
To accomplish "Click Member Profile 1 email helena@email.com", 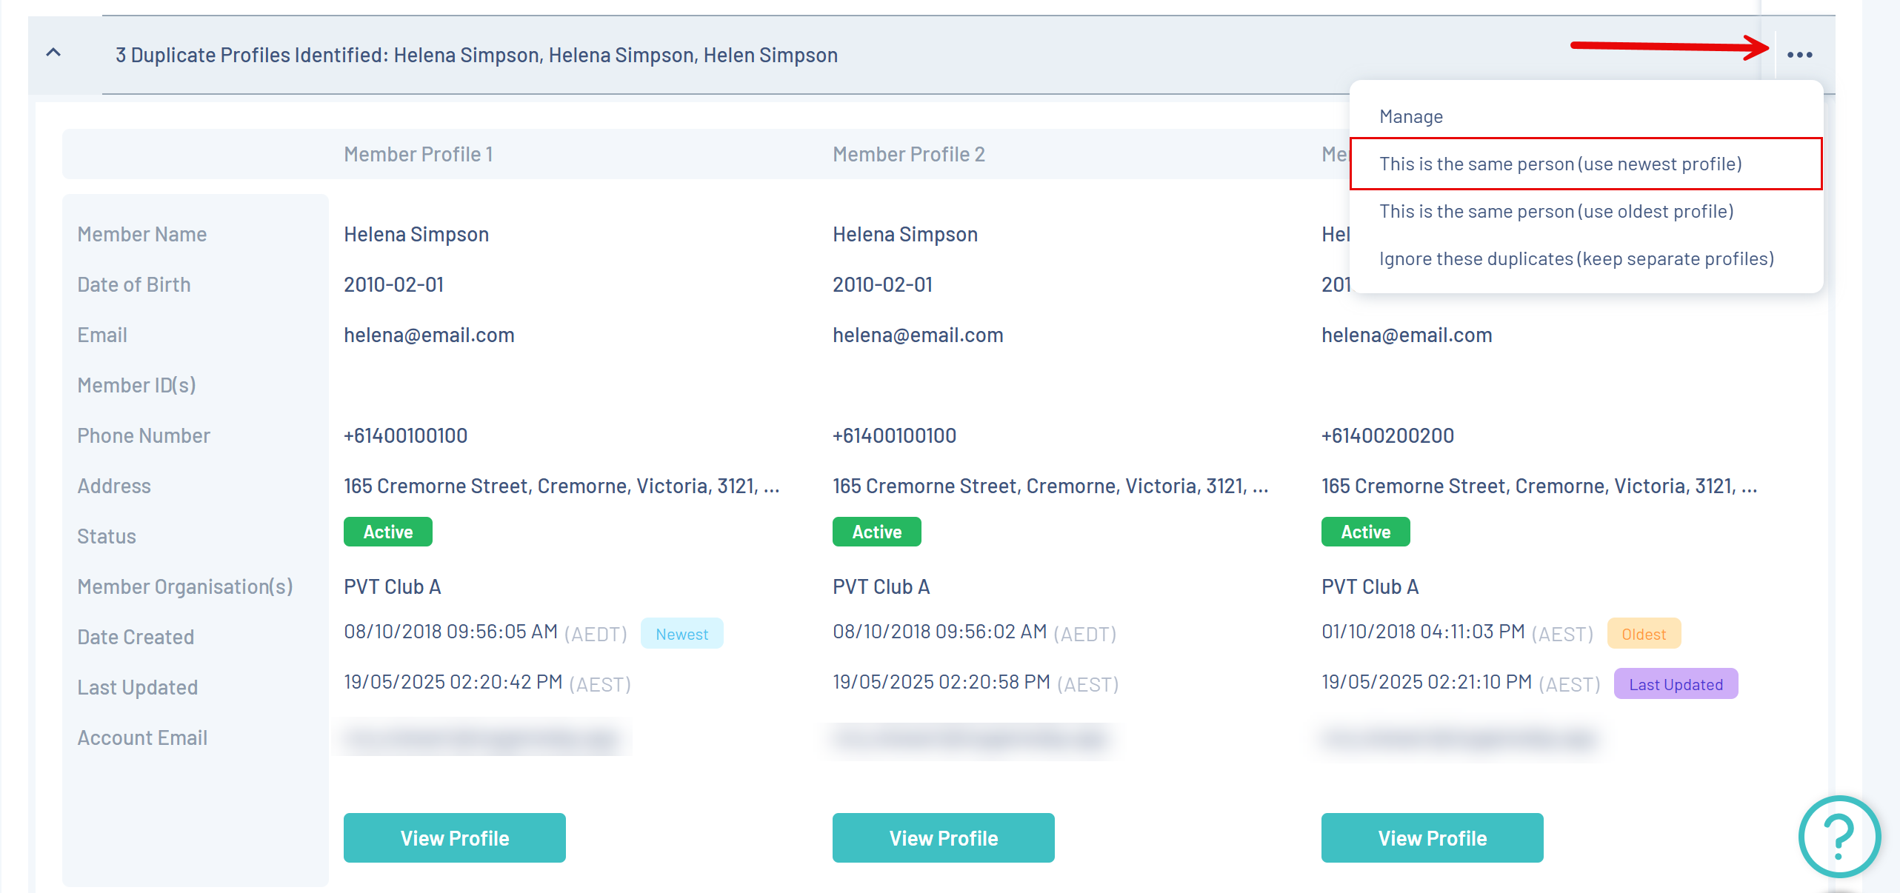I will coord(429,335).
